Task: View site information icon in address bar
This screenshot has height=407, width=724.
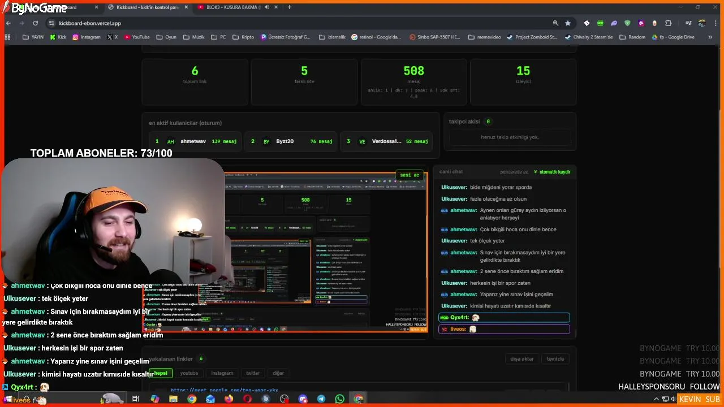Action: coord(51,23)
